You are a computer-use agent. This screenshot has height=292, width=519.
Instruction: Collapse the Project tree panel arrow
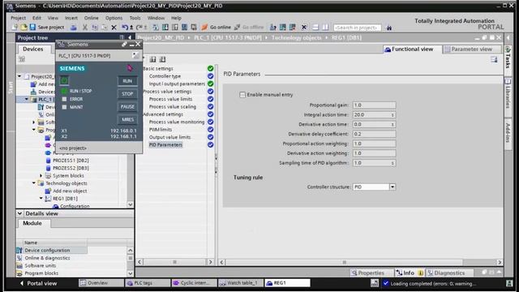coord(130,37)
